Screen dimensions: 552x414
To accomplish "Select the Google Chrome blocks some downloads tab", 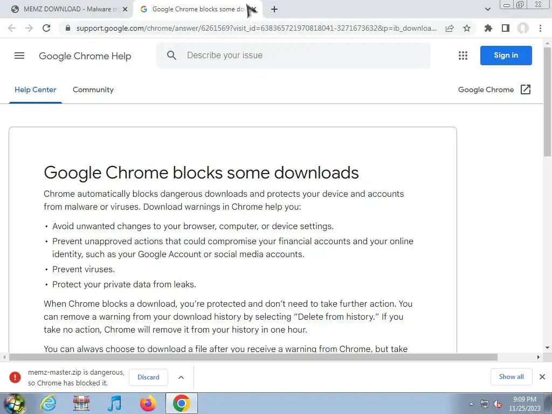I will [x=197, y=9].
